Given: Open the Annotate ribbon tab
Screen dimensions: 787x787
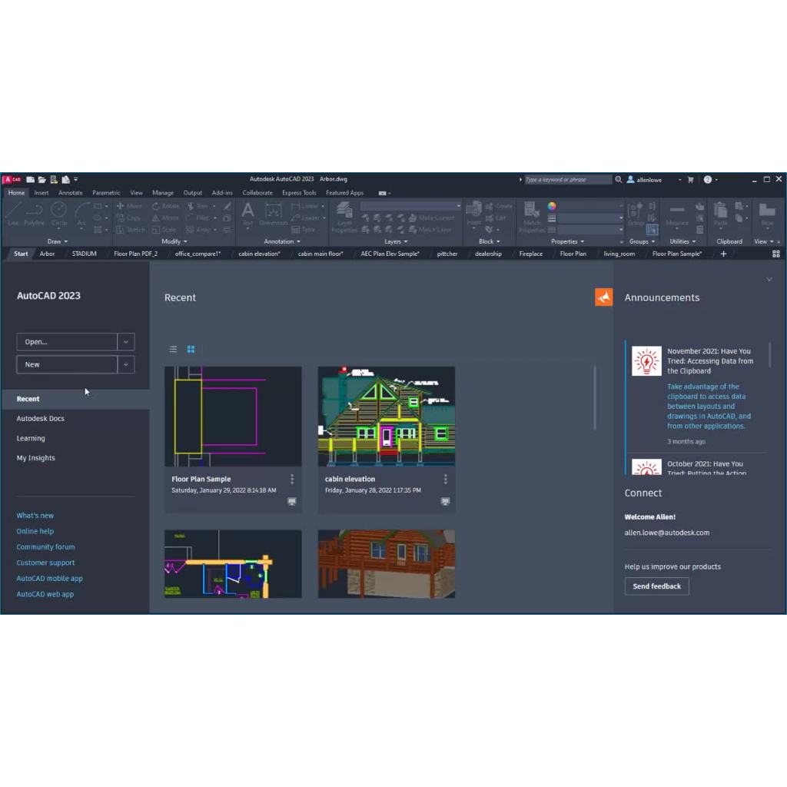Looking at the screenshot, I should tap(70, 193).
